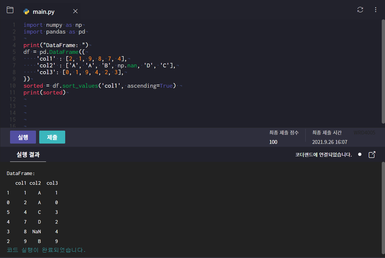
Task: Click the 제출 submit button
Action: click(x=52, y=137)
